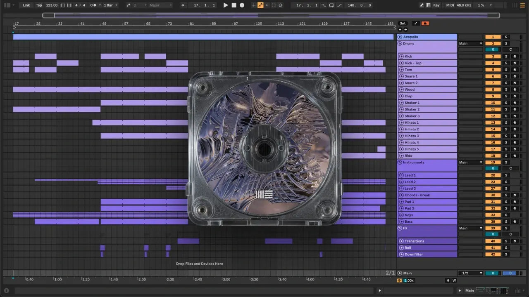529x297 pixels.
Task: Click the MIDI map mode button
Action: pos(450,5)
